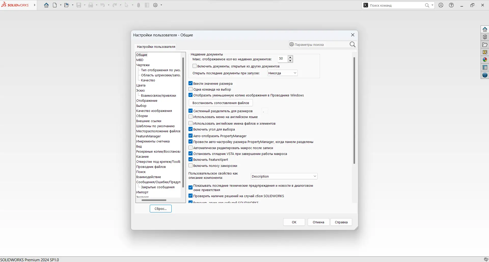The image size is (489, 262).
Task: Select 'Цвета' category in the list
Action: pyautogui.click(x=141, y=85)
